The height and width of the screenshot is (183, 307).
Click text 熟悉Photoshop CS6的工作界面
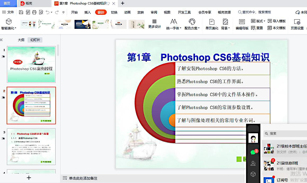[211, 81]
